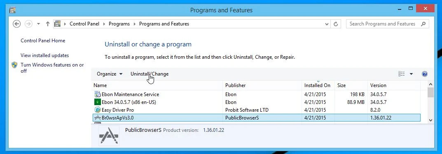Click the 88.9 MB size cell
442x154 pixels.
tap(356, 102)
